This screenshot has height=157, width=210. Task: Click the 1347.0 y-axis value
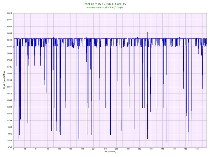tap(9, 114)
